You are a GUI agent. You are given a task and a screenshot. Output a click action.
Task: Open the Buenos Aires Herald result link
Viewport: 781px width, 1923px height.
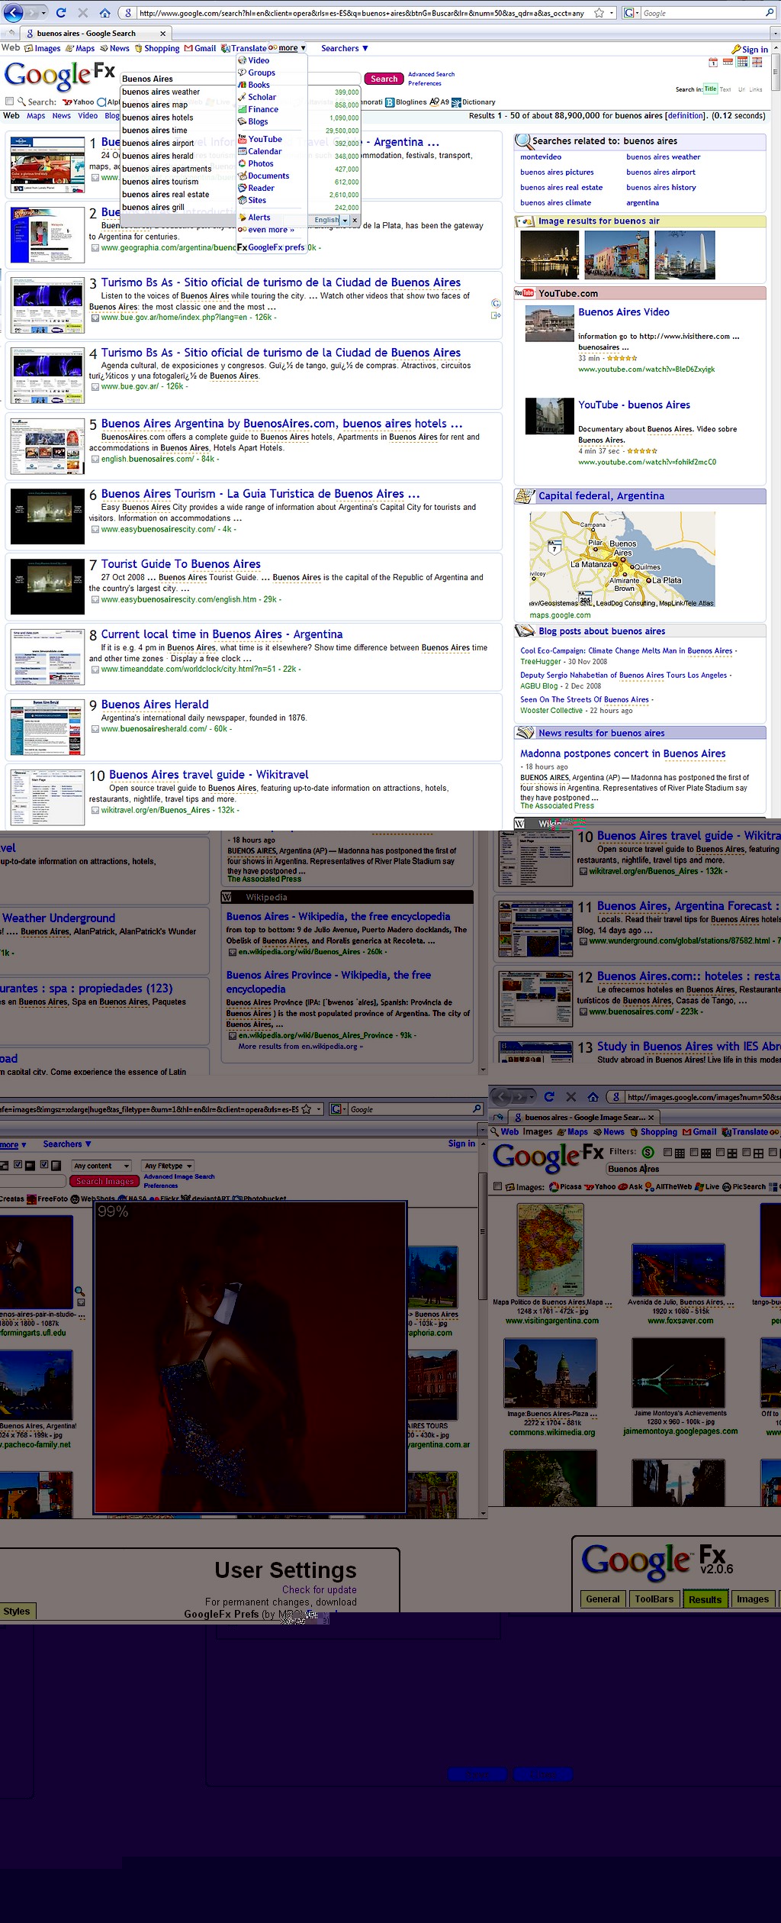(155, 705)
